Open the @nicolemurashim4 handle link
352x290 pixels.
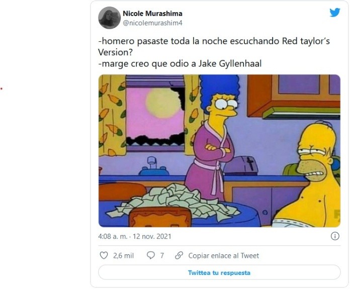point(152,23)
